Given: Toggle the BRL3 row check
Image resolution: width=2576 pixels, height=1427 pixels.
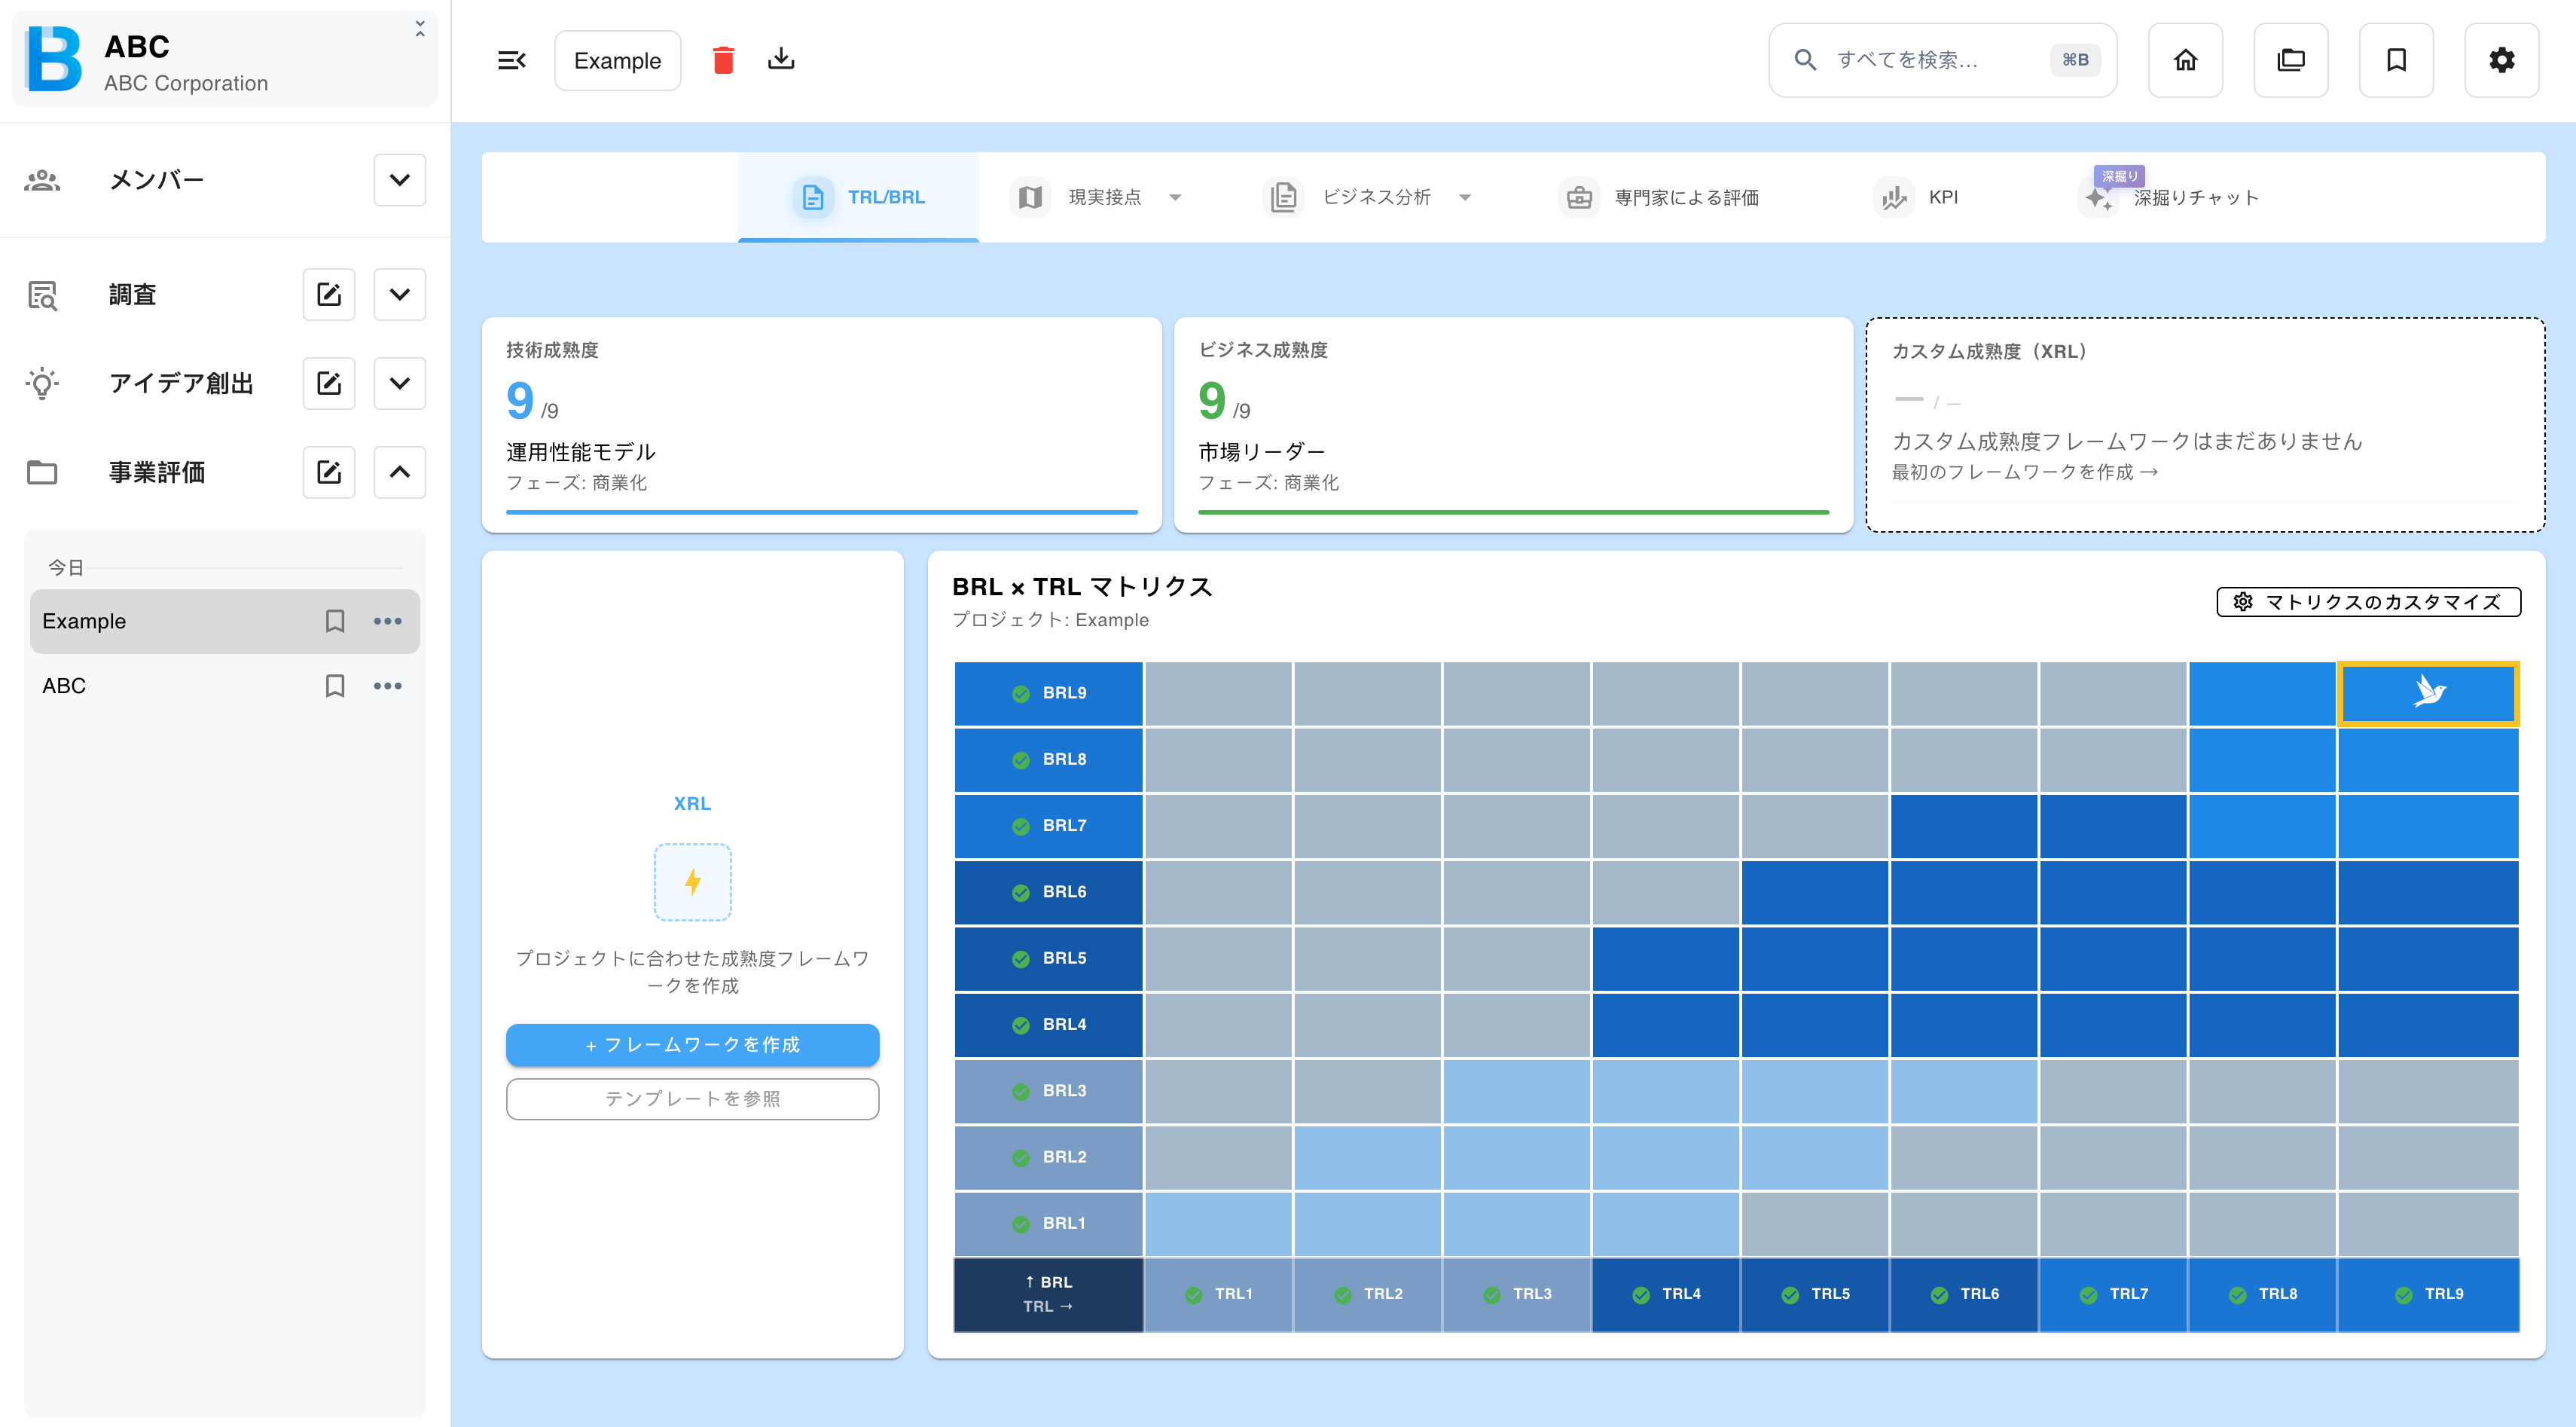Looking at the screenshot, I should click(1020, 1091).
